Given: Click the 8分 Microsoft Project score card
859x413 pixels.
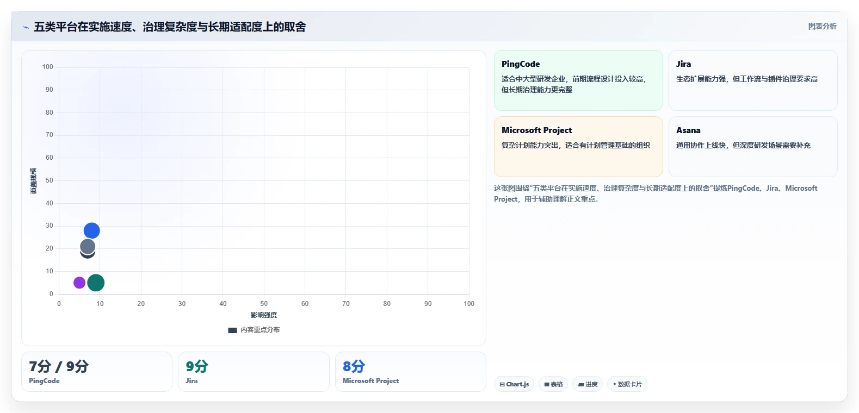Looking at the screenshot, I should point(411,372).
